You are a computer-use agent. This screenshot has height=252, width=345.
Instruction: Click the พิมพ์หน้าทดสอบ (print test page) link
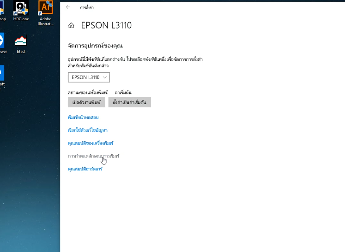pos(83,117)
